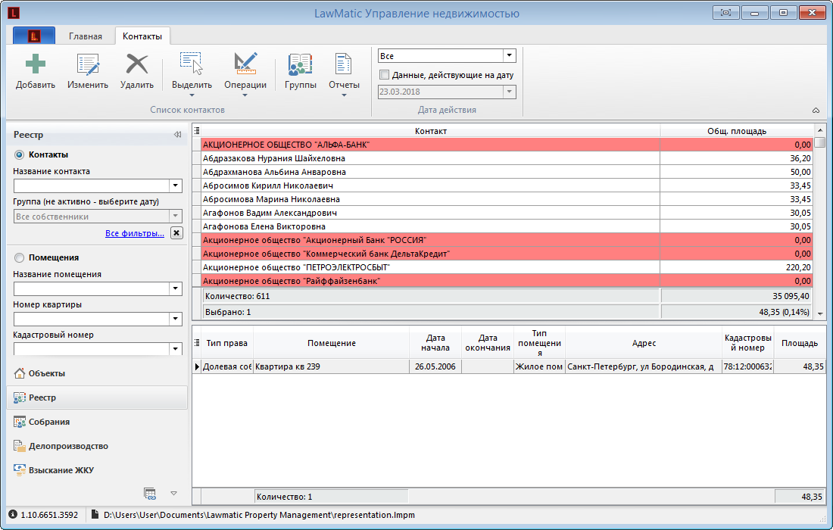Sort by the Адрес column header
833x530 pixels.
(644, 343)
